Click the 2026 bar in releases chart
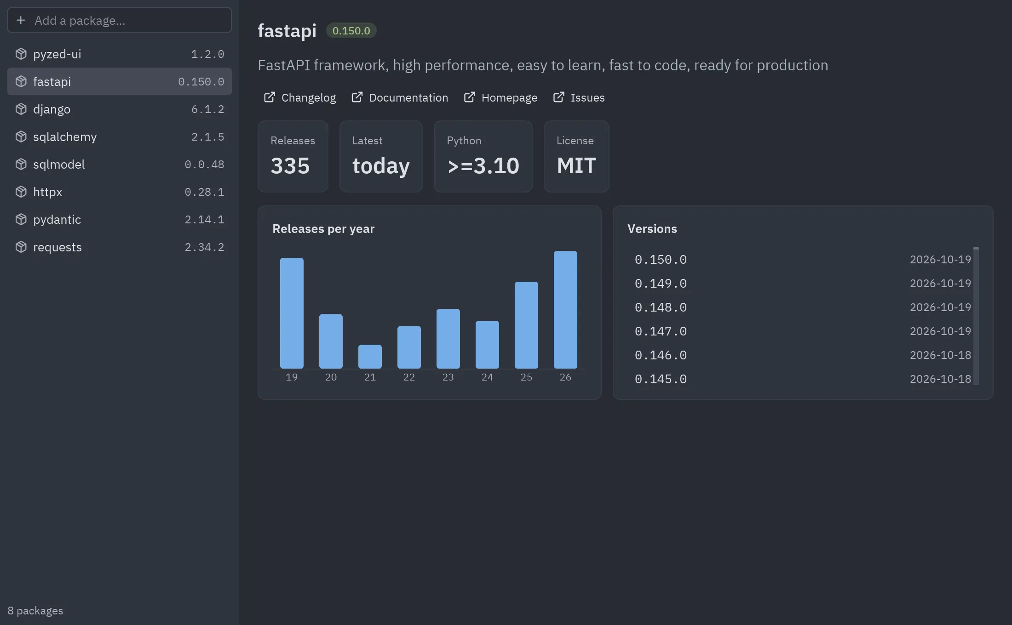The width and height of the screenshot is (1012, 625). (x=565, y=310)
